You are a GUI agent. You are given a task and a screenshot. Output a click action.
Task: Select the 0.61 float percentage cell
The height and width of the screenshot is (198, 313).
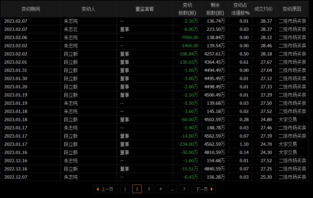tap(244, 62)
